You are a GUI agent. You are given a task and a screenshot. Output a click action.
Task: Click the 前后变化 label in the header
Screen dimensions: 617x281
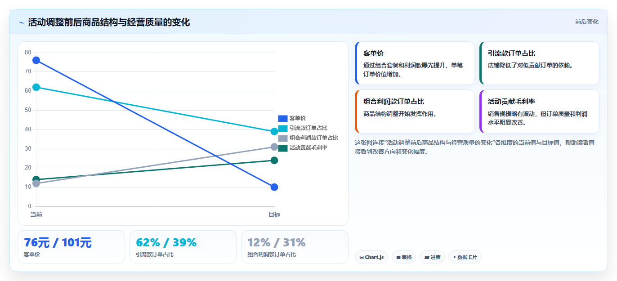[586, 22]
